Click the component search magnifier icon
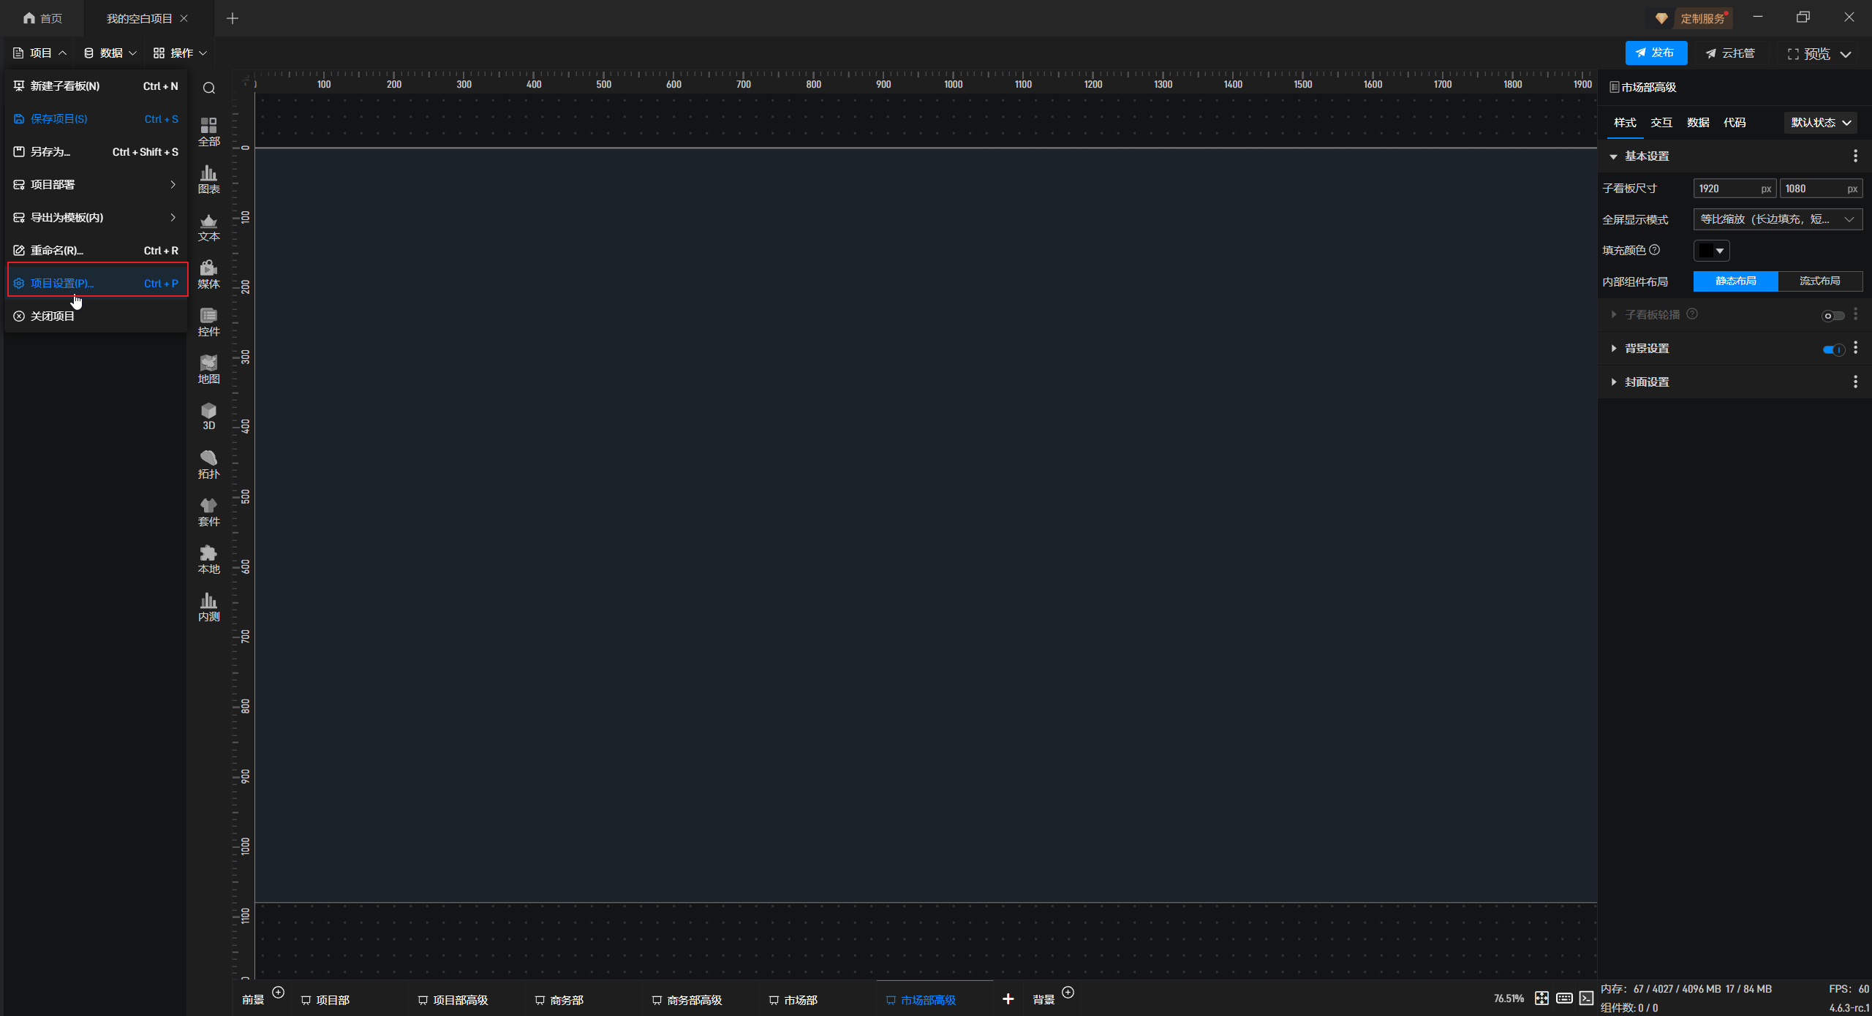The width and height of the screenshot is (1872, 1016). coord(209,88)
